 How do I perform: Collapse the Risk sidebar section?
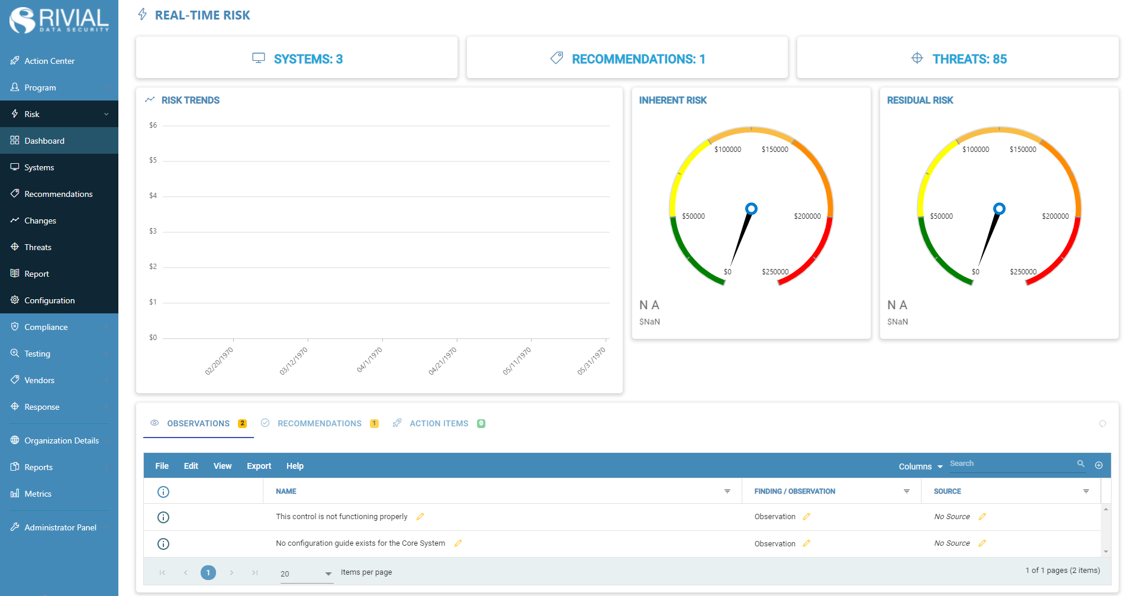click(106, 114)
